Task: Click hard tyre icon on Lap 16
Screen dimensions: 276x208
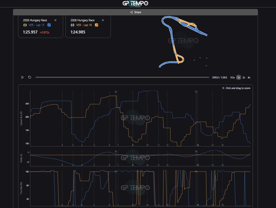Action: [72, 25]
